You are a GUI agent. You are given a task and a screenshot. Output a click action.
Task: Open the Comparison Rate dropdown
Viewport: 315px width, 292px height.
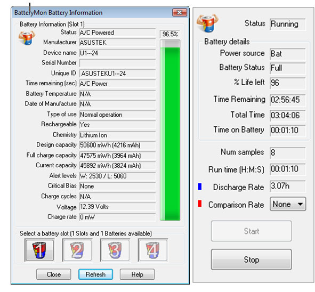click(288, 204)
